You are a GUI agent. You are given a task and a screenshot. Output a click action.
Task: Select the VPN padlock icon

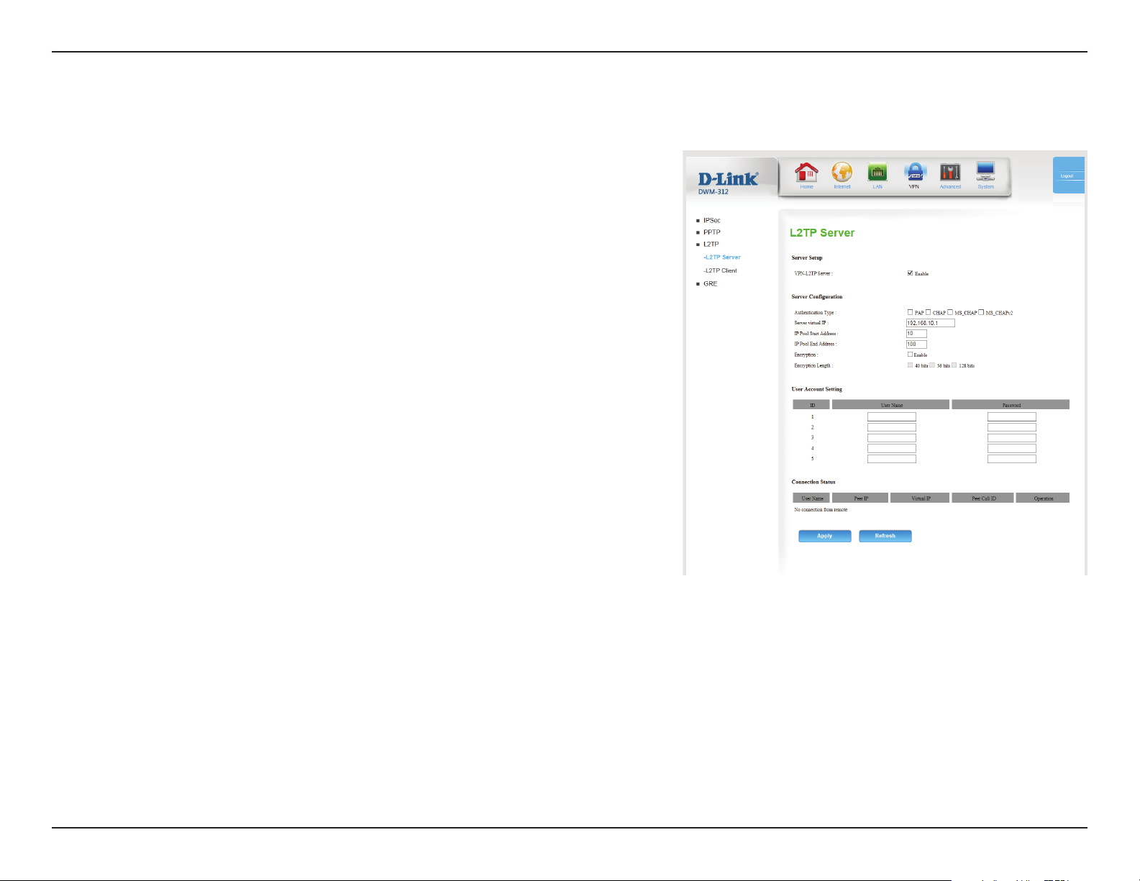(913, 173)
